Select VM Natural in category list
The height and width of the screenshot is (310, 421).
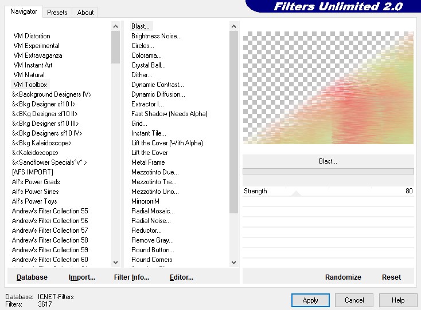pos(29,75)
